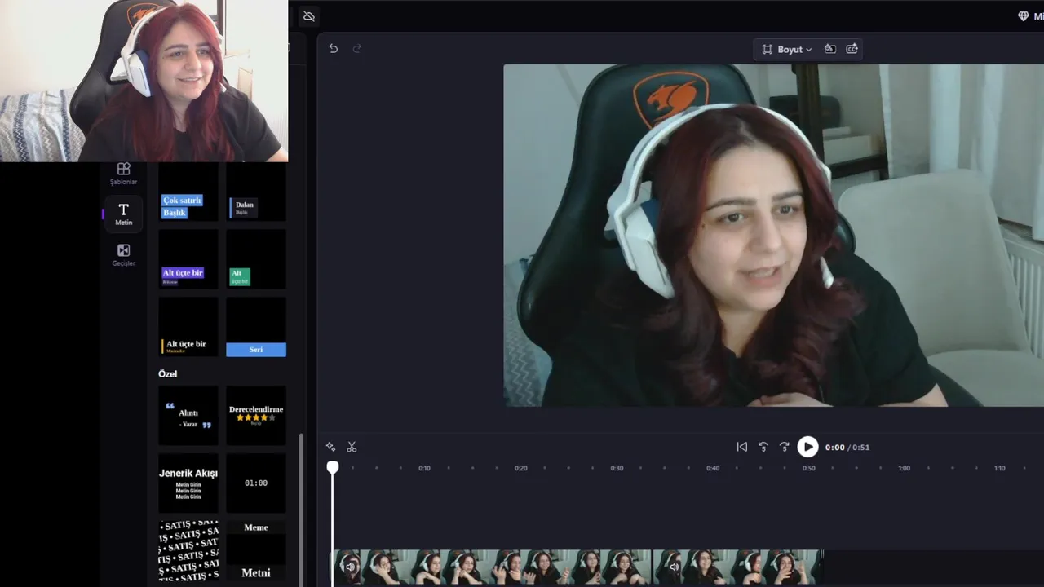Click the timeline playhead handle
Image resolution: width=1044 pixels, height=587 pixels.
[333, 468]
